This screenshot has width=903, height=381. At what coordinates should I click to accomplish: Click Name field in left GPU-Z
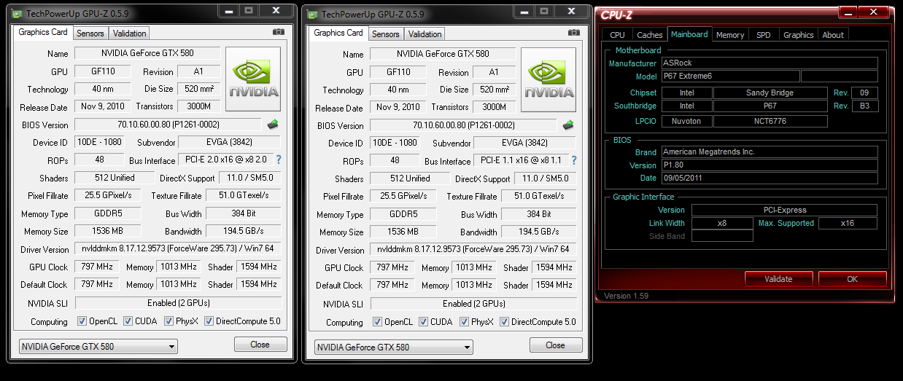tap(147, 54)
